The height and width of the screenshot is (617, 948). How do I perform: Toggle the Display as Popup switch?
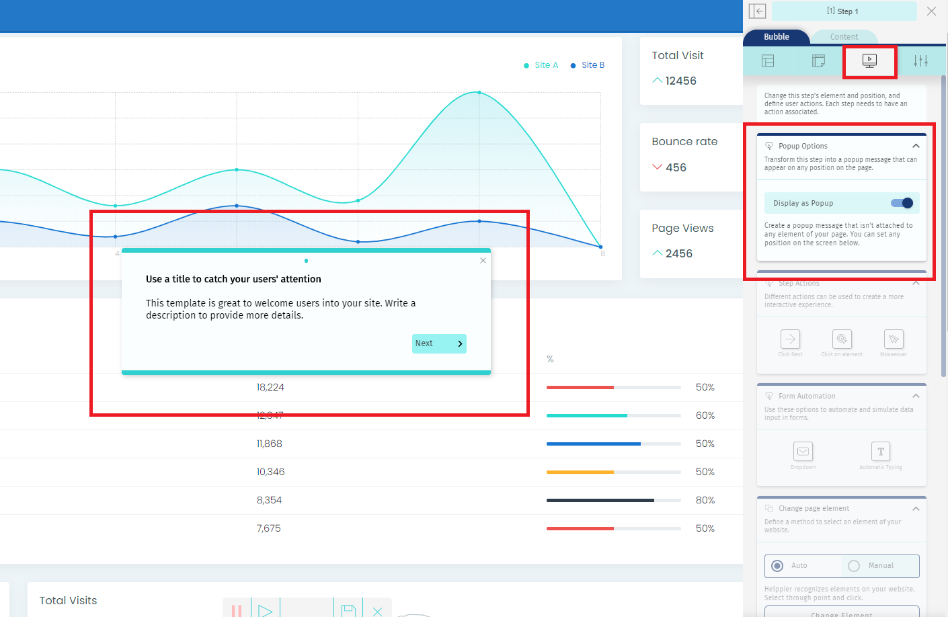(x=902, y=203)
